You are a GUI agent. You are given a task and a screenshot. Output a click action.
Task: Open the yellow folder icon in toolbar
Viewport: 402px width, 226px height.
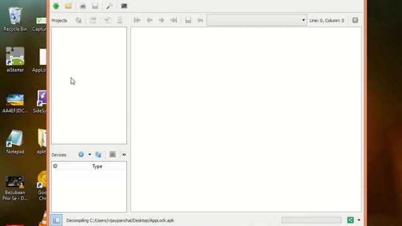point(68,6)
